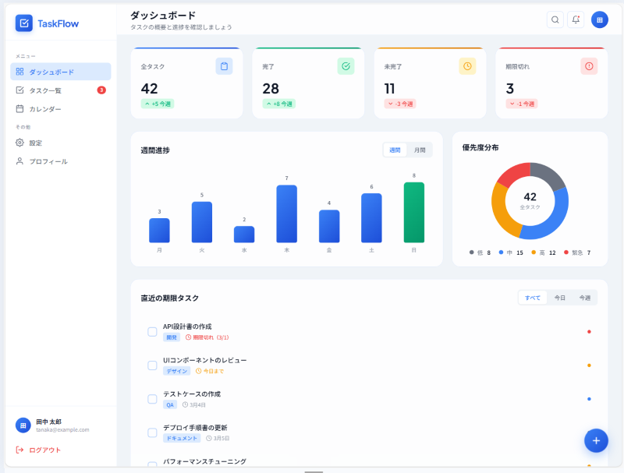Click the gray 低 legend swatch
Image resolution: width=624 pixels, height=473 pixels.
coord(472,252)
